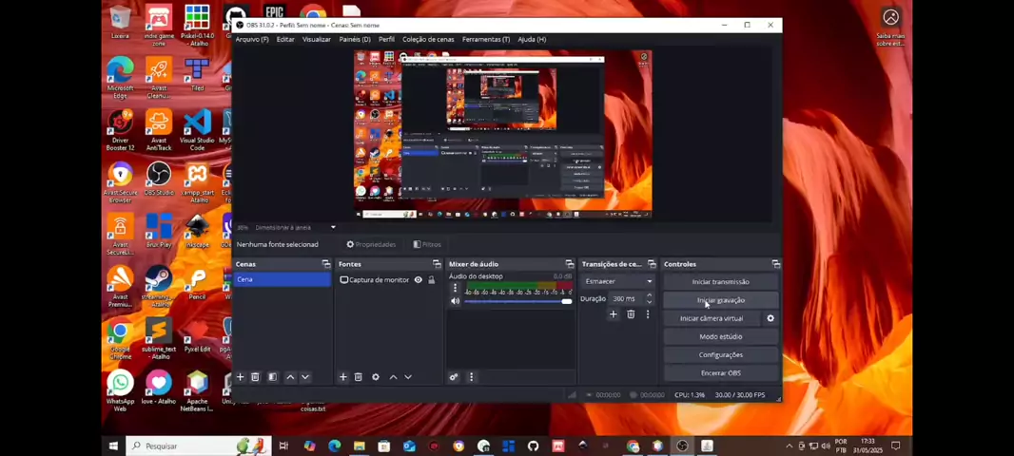Mute Áudio do desktop speaker icon
This screenshot has height=456, width=1014.
point(455,301)
